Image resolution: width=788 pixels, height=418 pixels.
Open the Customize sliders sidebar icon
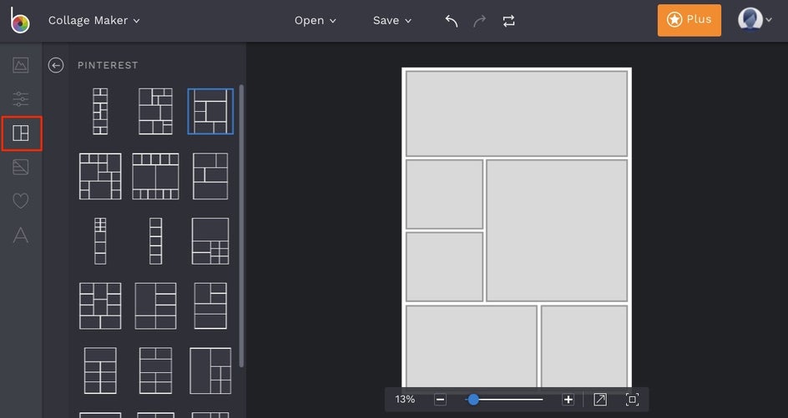click(21, 98)
